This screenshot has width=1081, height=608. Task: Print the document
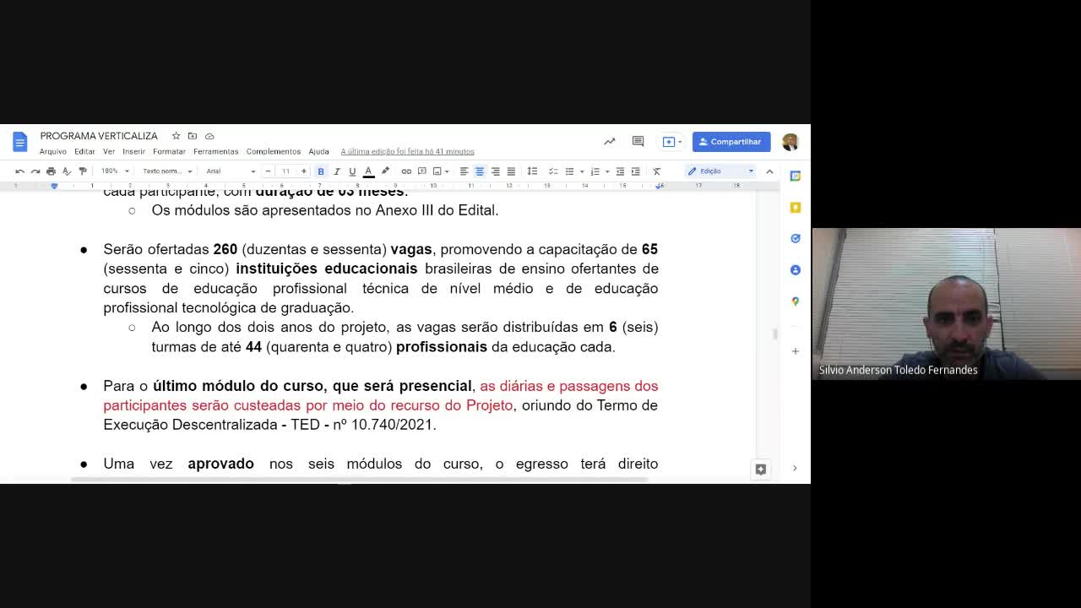tap(51, 171)
